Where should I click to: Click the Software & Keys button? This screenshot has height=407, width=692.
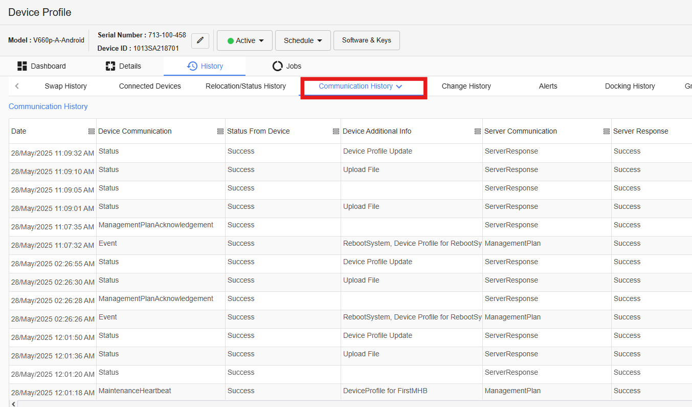tap(367, 40)
